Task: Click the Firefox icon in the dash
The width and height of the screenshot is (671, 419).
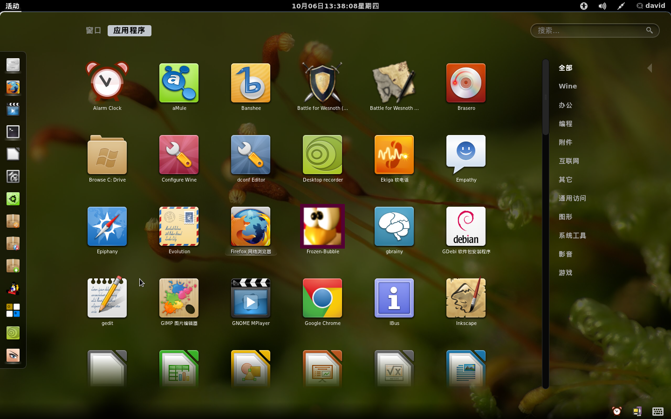Action: [x=13, y=88]
